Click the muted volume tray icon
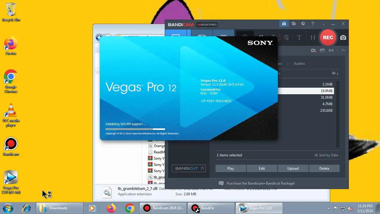This screenshot has height=214, width=380. tap(350, 208)
